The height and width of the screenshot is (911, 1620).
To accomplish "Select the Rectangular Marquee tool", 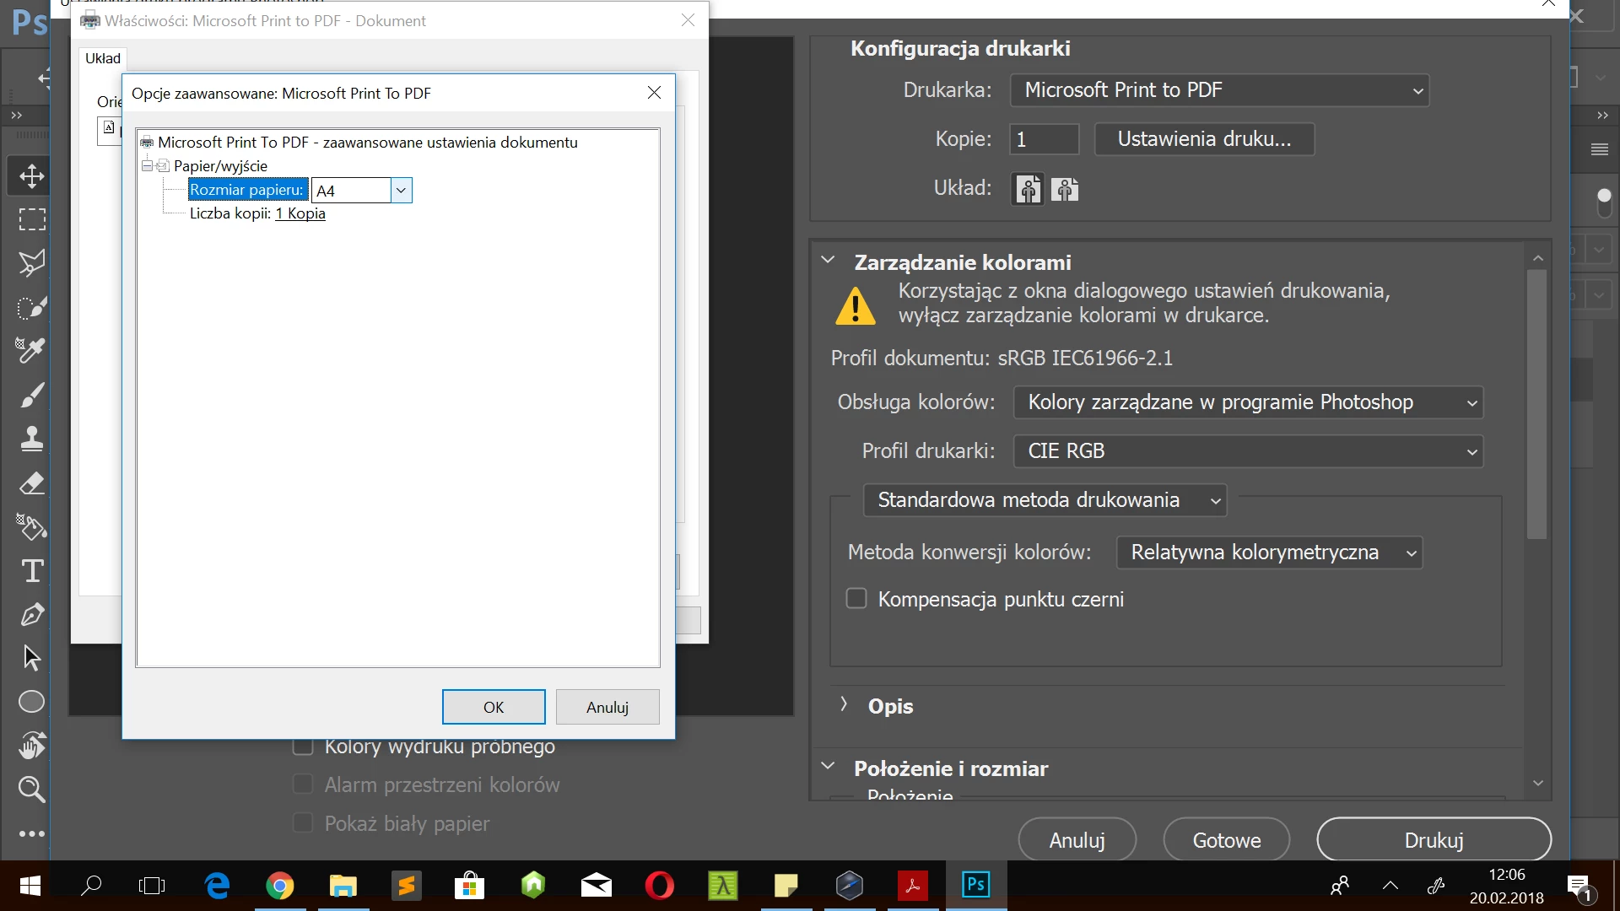I will [31, 219].
